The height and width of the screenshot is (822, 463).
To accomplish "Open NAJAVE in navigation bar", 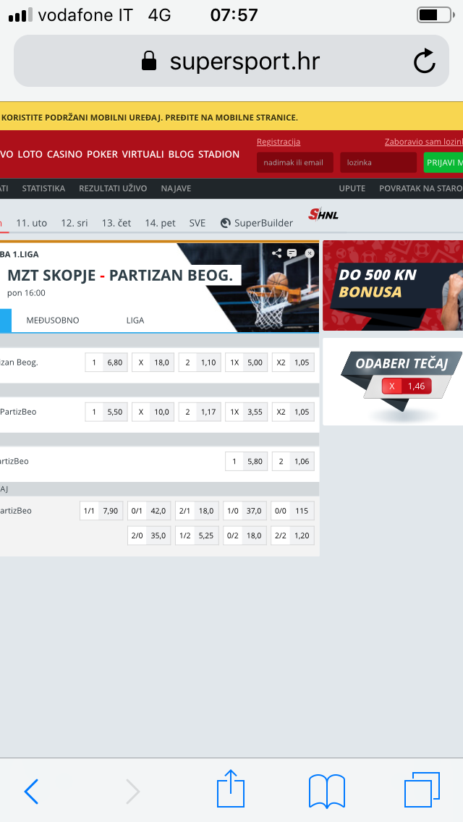I will tap(177, 188).
